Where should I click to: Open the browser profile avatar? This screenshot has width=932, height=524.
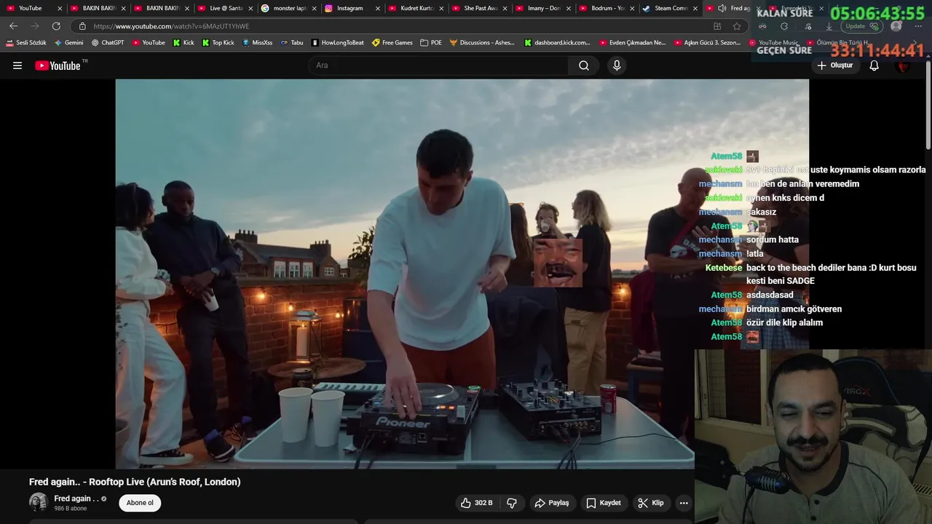[896, 26]
